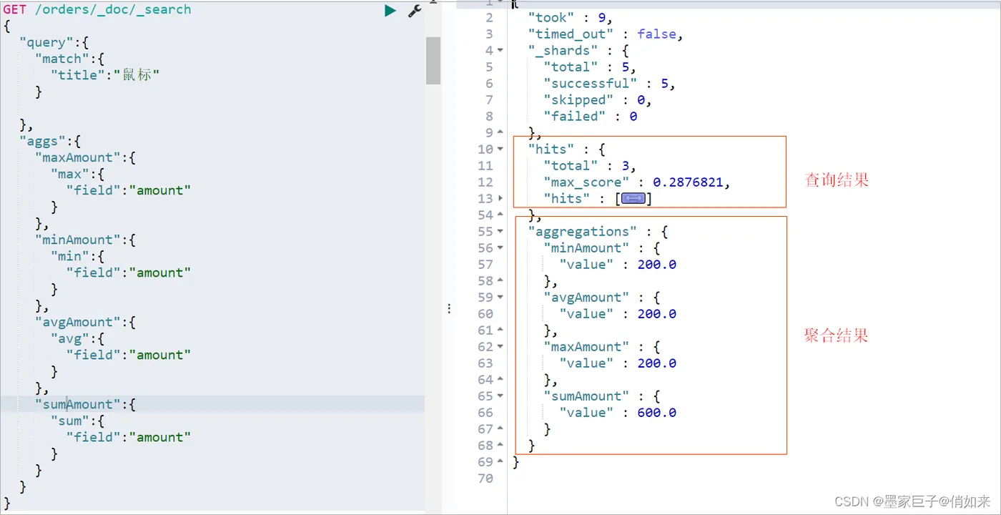This screenshot has height=515, width=1001.
Task: Click the "max_score" : 0.2876821 line
Action: 637,182
